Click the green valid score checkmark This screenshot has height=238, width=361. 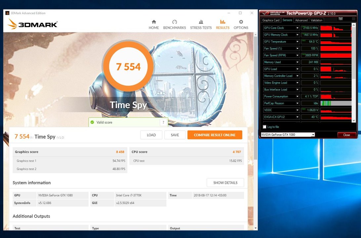pos(92,122)
